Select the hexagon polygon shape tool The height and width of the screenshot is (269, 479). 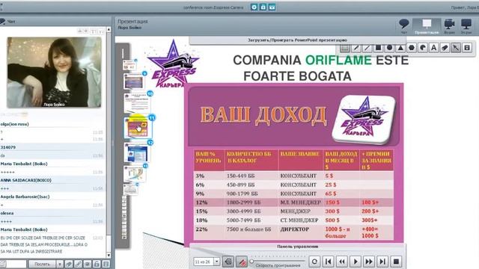coord(412,48)
